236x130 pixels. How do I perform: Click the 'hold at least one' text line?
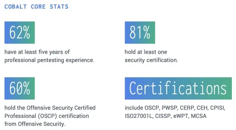pyautogui.click(x=146, y=52)
